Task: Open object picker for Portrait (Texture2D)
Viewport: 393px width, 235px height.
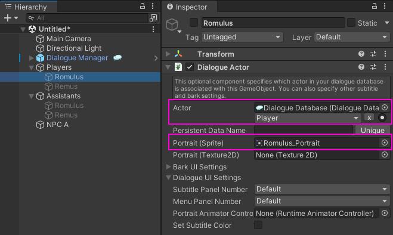Action: (385, 154)
